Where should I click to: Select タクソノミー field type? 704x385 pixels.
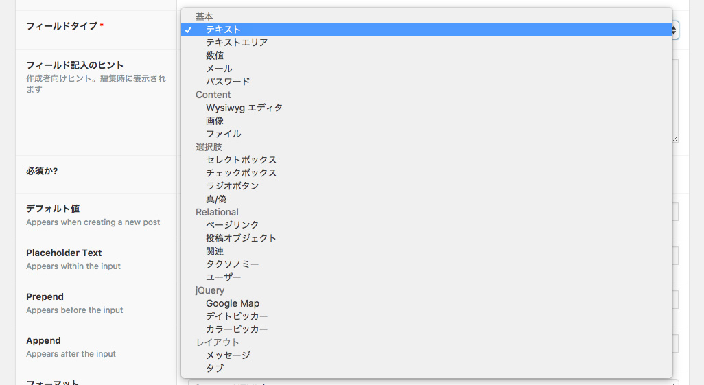[427, 264]
